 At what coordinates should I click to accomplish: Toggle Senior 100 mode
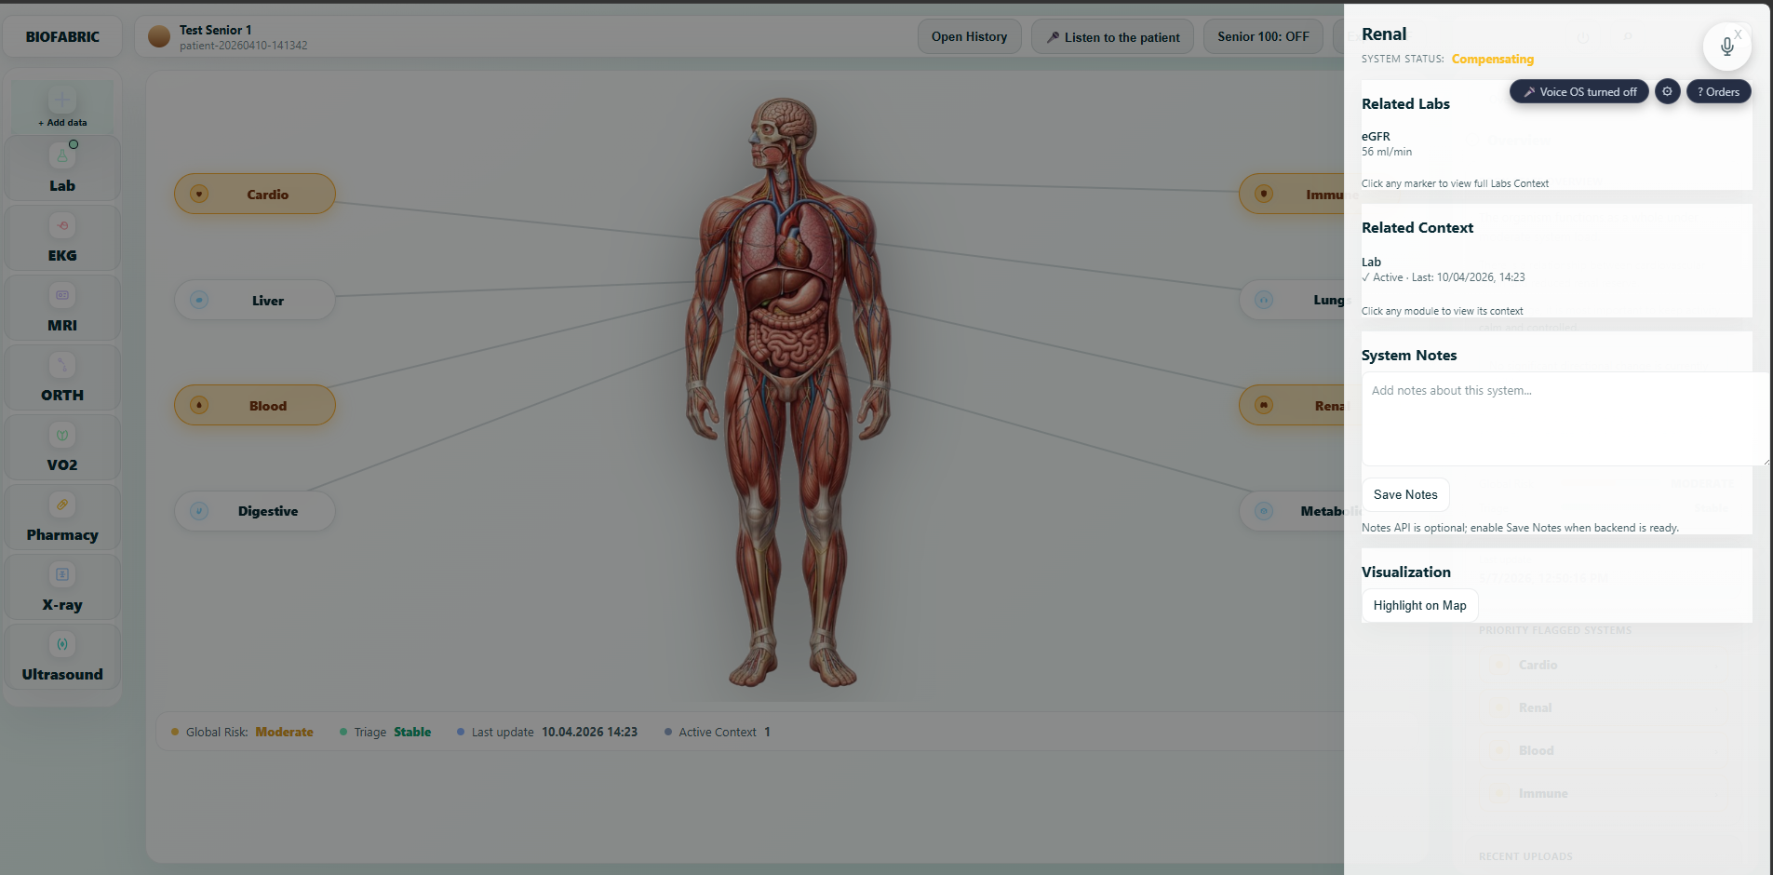coord(1263,36)
